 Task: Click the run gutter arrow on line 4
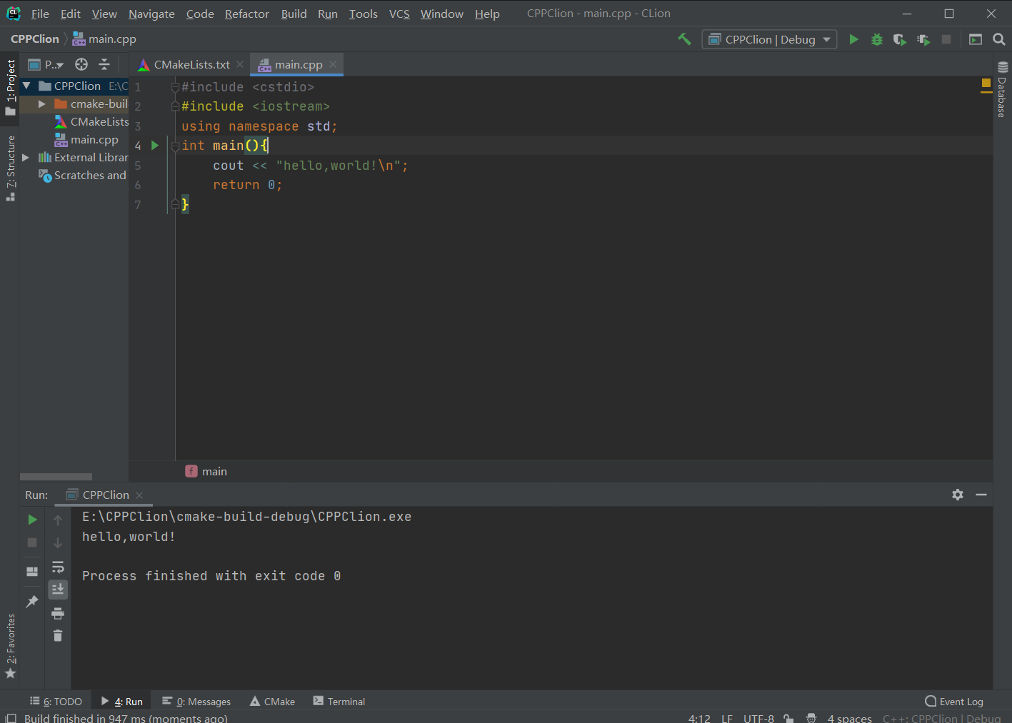155,146
